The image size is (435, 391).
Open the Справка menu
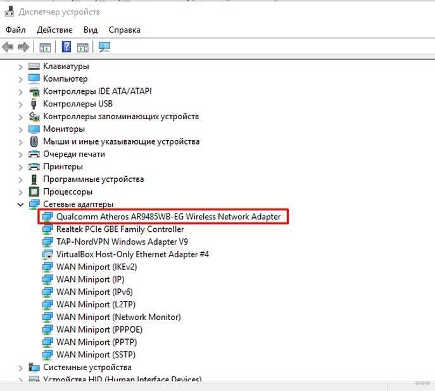pos(124,30)
